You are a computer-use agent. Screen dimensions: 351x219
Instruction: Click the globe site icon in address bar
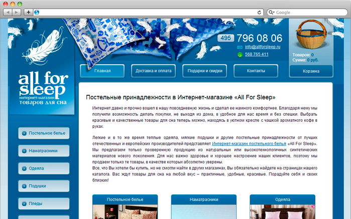(37, 13)
